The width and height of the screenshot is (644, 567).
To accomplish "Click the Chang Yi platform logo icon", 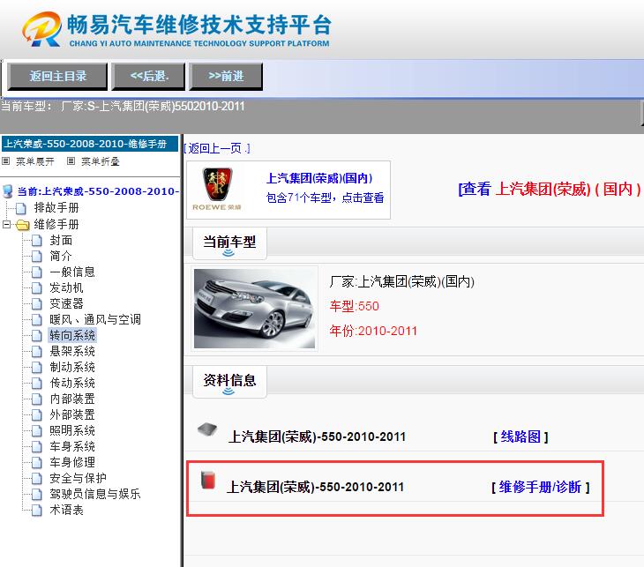I will pos(41,29).
